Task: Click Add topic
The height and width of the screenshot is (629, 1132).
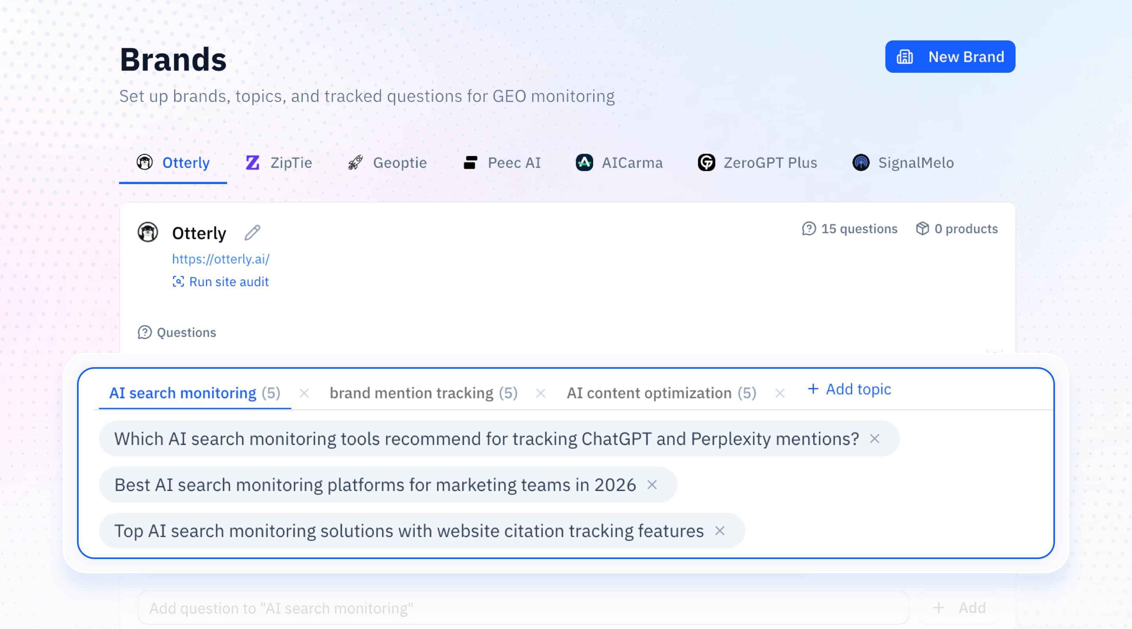Action: pos(849,389)
